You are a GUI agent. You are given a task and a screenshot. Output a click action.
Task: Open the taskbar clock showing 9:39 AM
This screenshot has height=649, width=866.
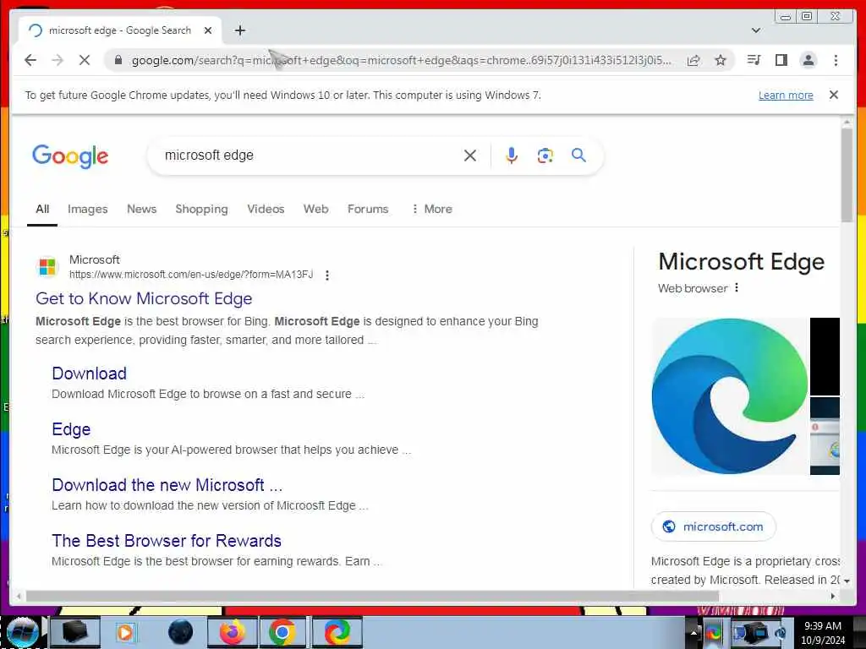(x=823, y=633)
